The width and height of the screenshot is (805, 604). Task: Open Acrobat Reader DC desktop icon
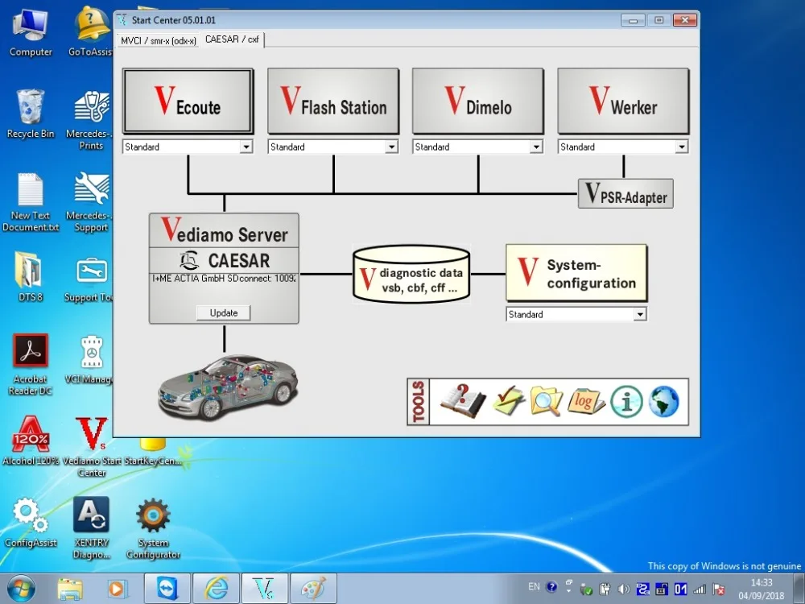coord(31,365)
